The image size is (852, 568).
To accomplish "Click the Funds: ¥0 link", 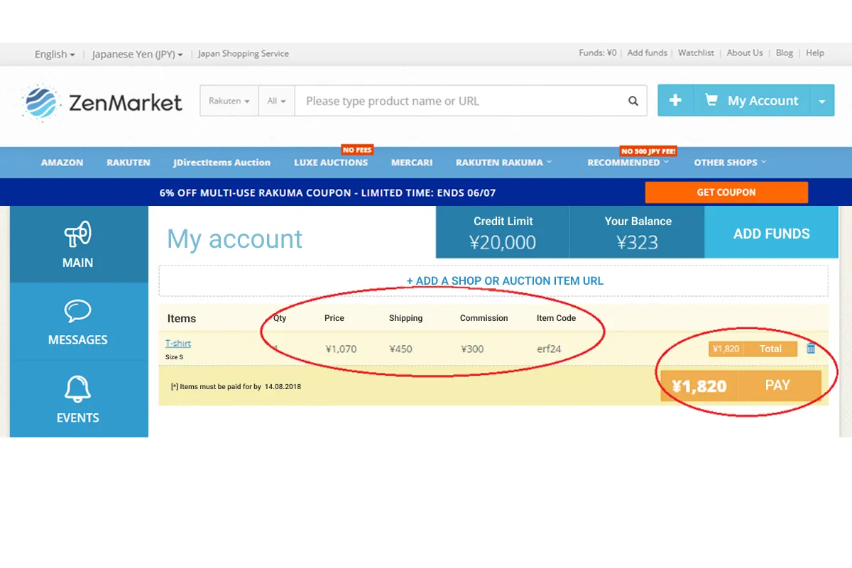I will point(598,53).
